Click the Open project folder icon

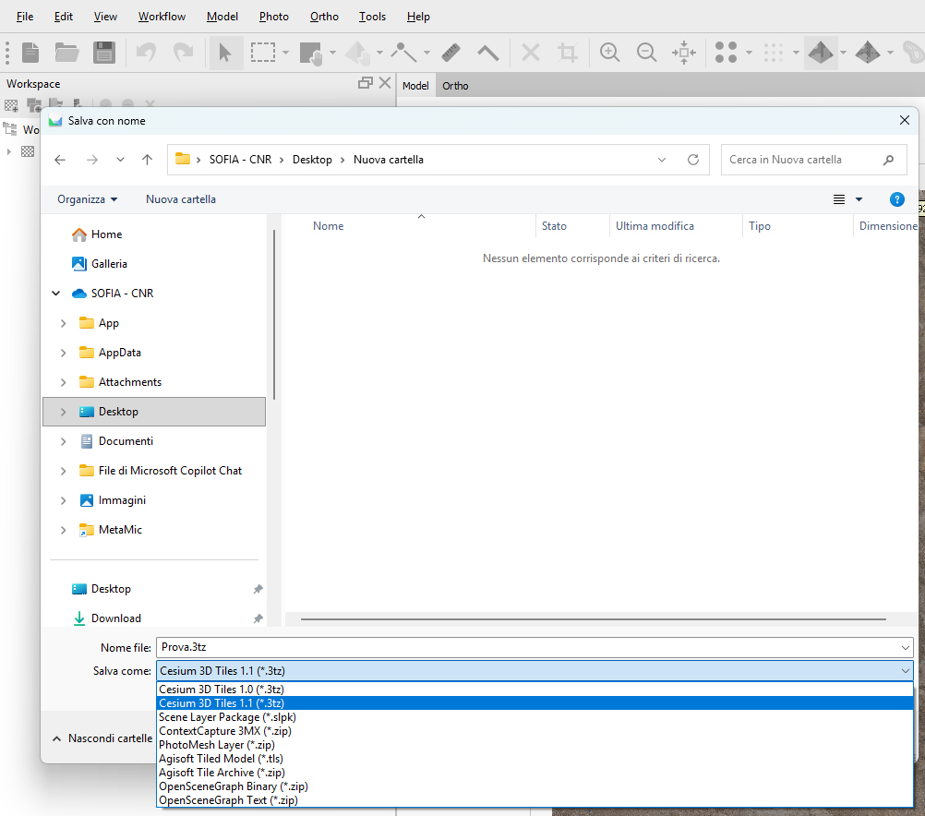(x=66, y=53)
